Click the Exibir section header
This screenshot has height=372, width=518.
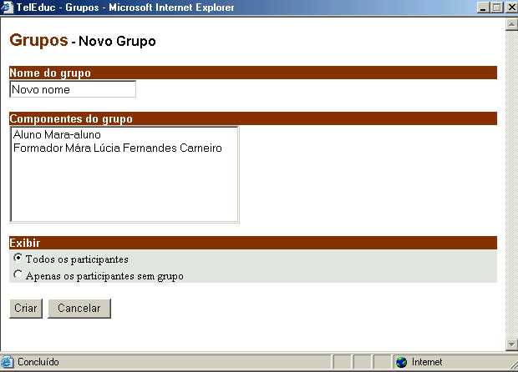(x=253, y=243)
